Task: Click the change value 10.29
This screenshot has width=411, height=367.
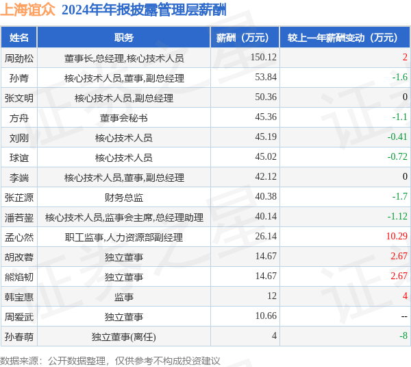Action: point(397,237)
